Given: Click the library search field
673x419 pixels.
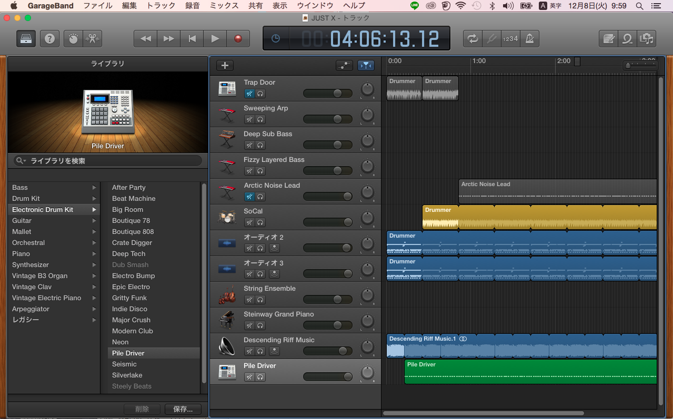Looking at the screenshot, I should pyautogui.click(x=108, y=161).
